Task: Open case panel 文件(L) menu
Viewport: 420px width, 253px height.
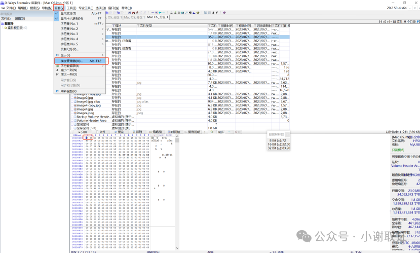Action: pos(6,18)
